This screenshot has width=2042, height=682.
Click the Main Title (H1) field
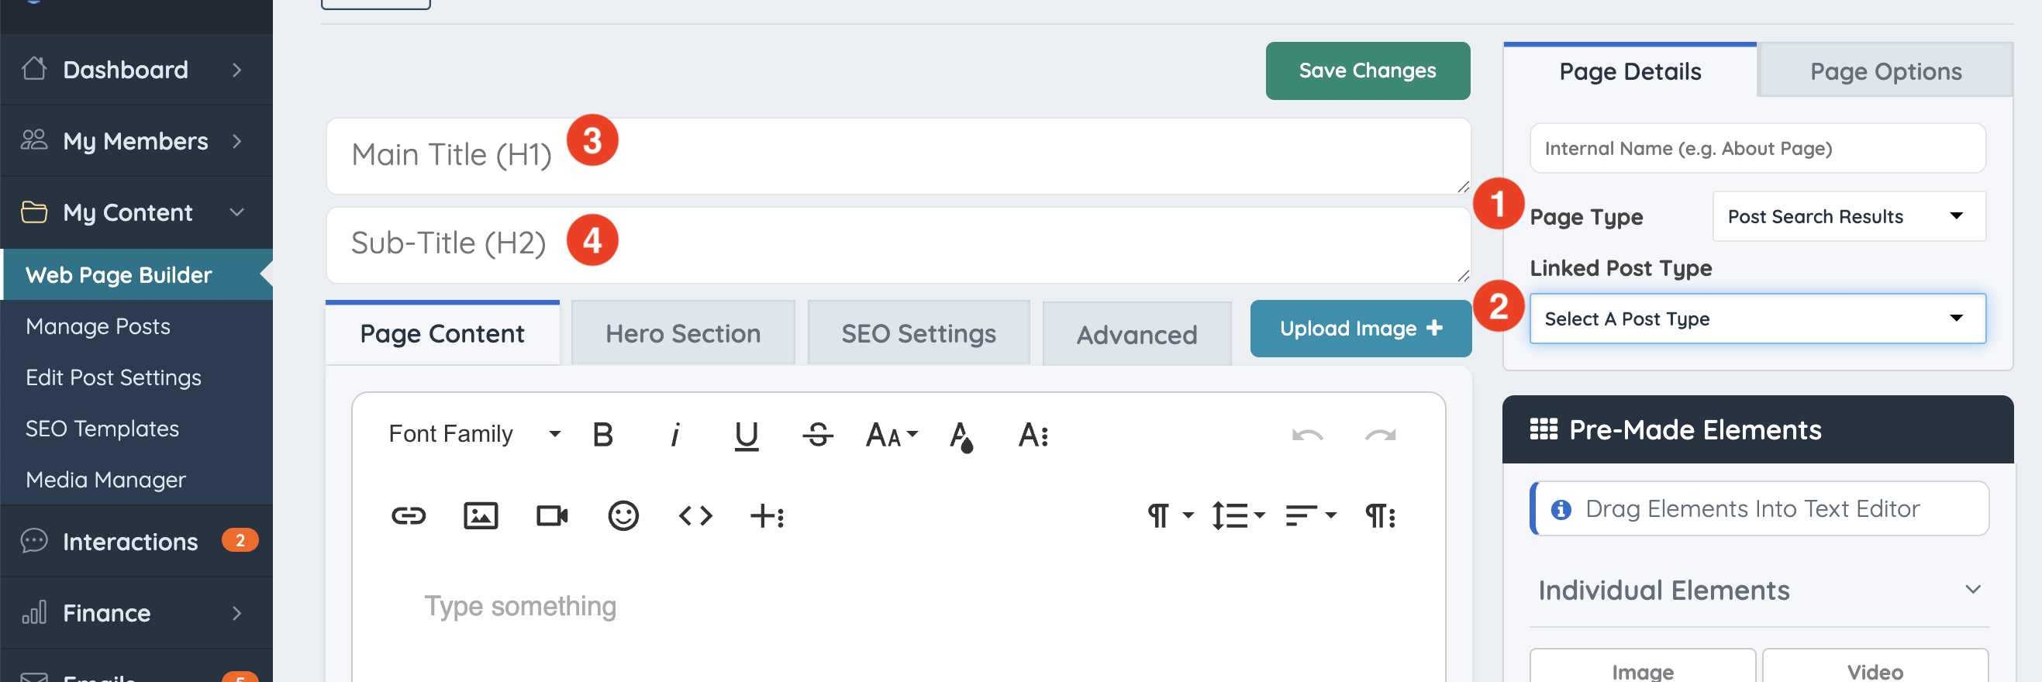(897, 155)
